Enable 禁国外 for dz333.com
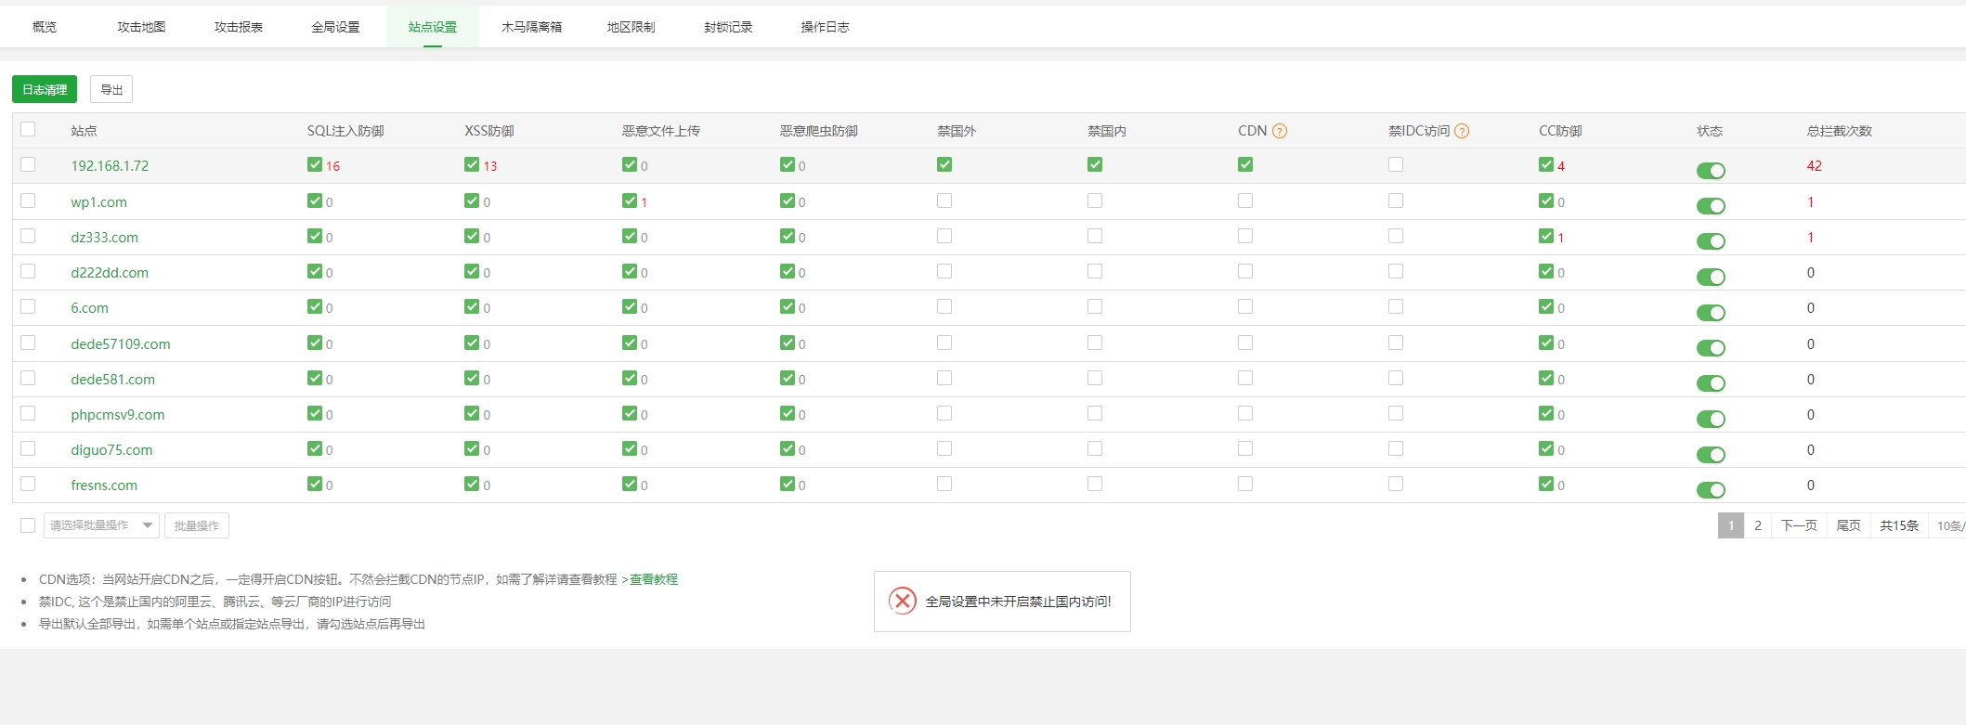The height and width of the screenshot is (725, 1966). point(944,236)
